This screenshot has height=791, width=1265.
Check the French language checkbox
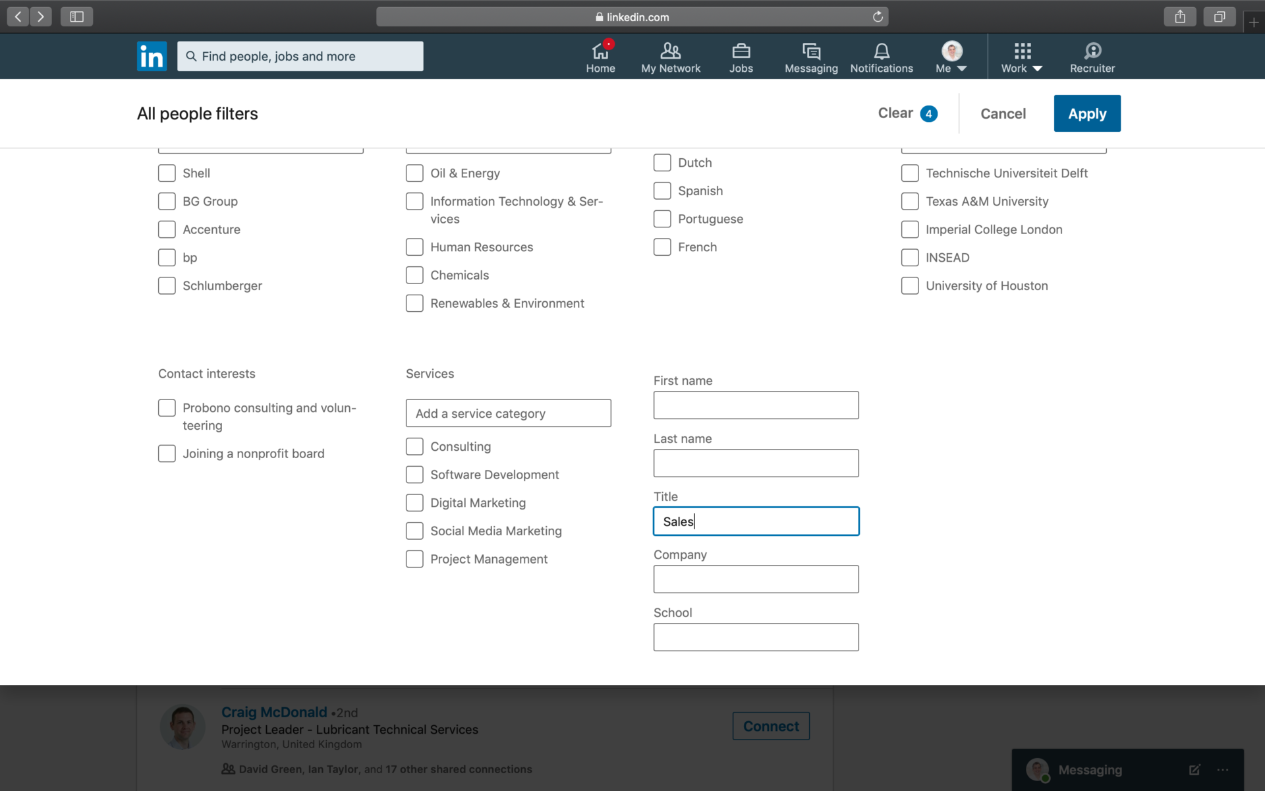click(x=662, y=247)
